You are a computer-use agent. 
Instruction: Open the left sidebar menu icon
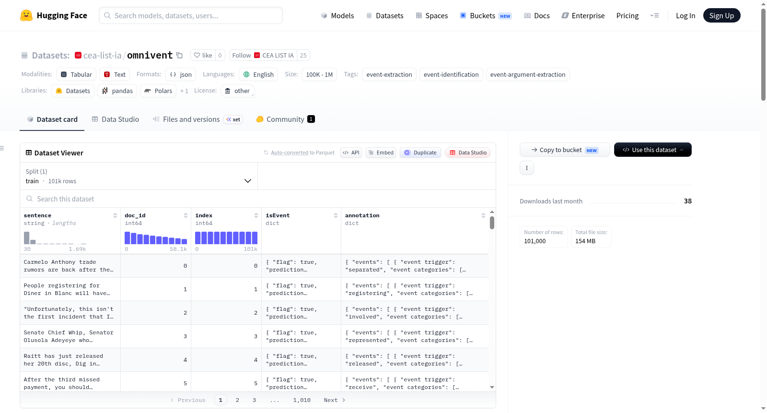click(x=2, y=148)
